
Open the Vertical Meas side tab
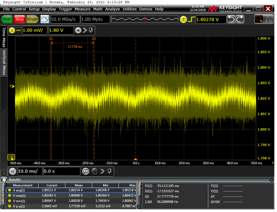coord(4,63)
